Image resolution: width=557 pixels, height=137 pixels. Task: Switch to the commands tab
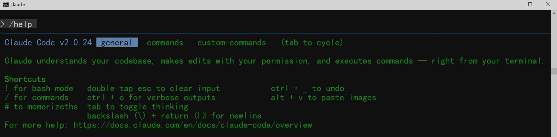pos(165,42)
